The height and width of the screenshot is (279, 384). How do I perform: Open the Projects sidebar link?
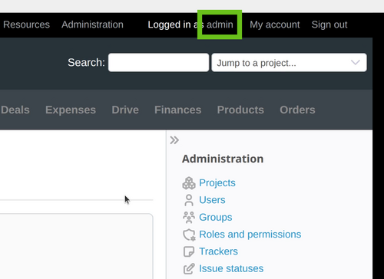[217, 183]
